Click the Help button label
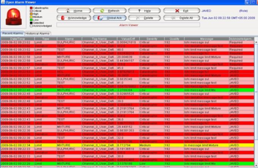 click(147, 11)
